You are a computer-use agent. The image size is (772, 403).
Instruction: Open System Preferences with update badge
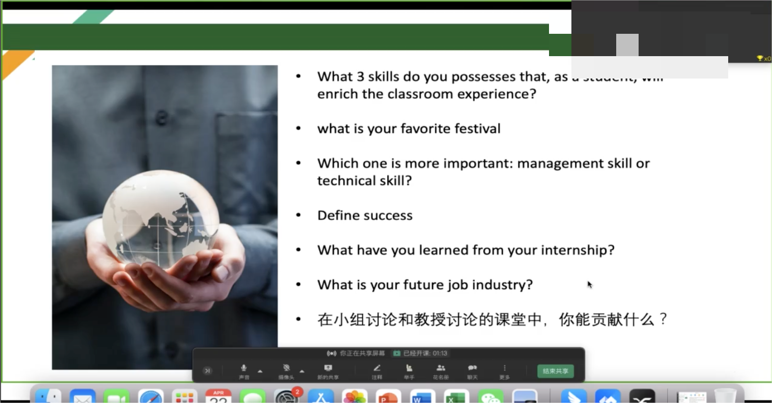pyautogui.click(x=287, y=397)
